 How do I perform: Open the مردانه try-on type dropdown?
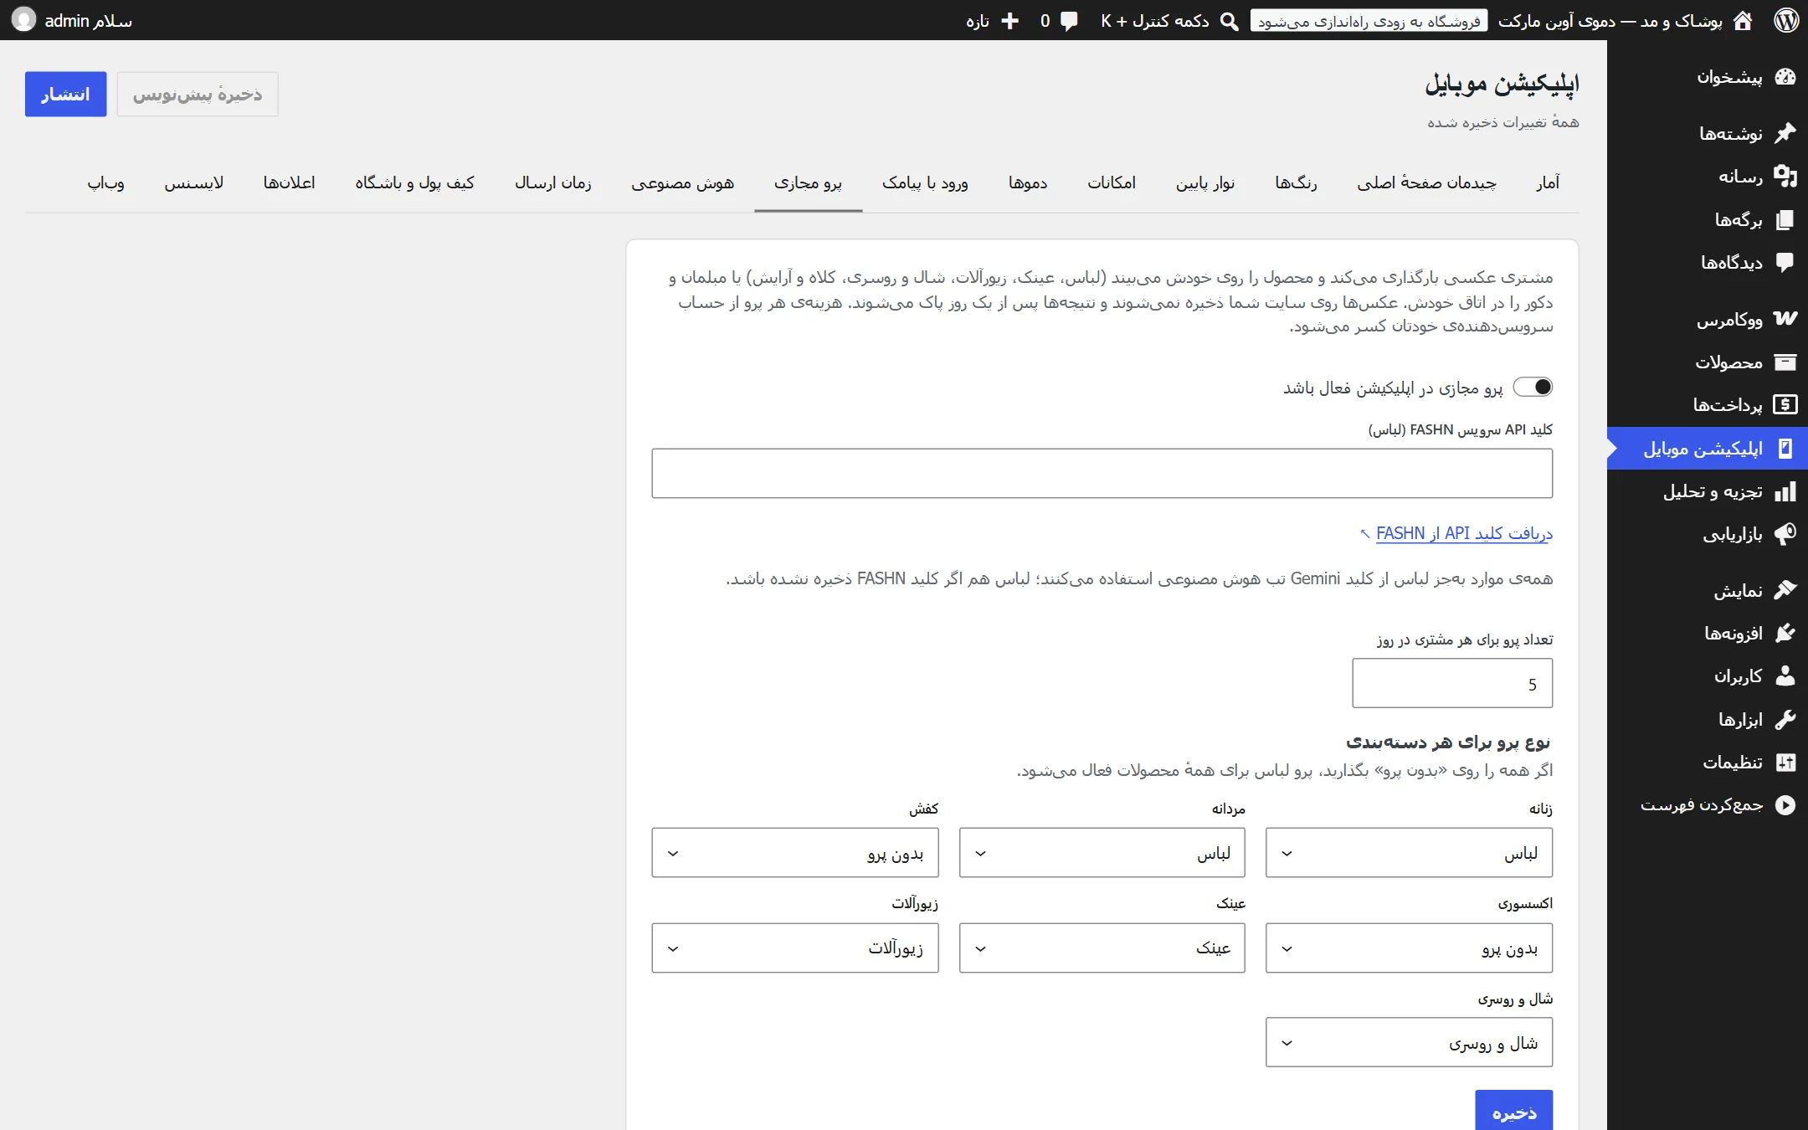pyautogui.click(x=1102, y=853)
